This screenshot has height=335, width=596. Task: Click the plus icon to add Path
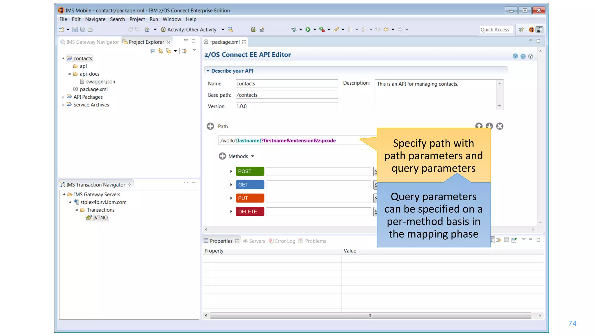pos(210,126)
